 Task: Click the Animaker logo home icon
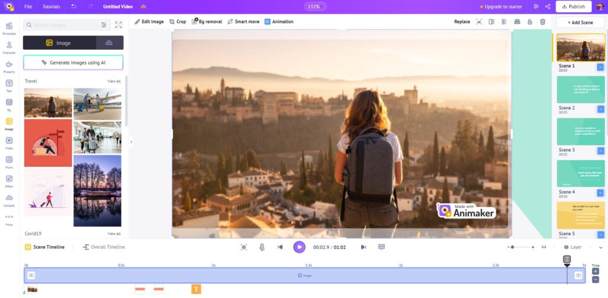9,7
